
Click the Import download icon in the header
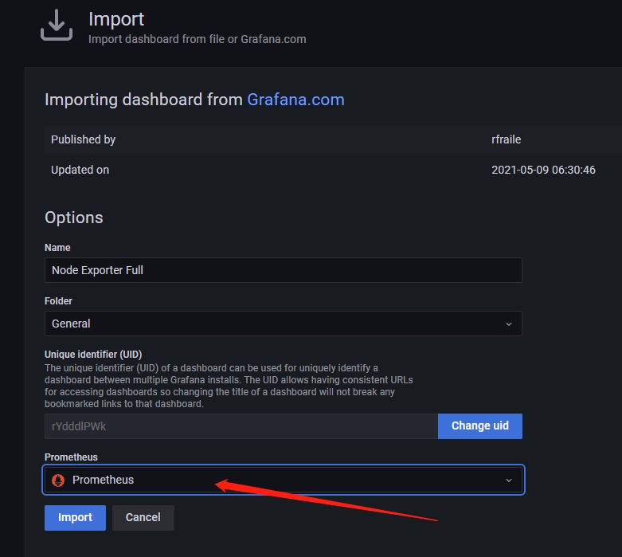(x=57, y=25)
